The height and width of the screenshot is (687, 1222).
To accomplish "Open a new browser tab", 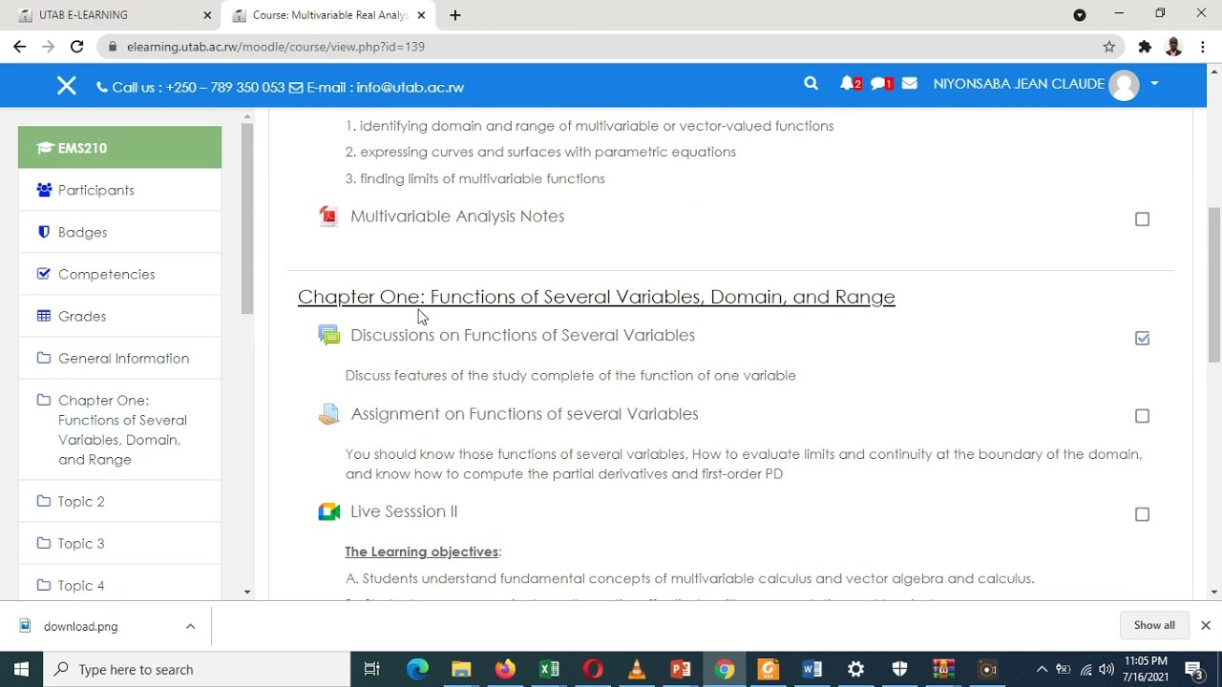I will tap(455, 15).
